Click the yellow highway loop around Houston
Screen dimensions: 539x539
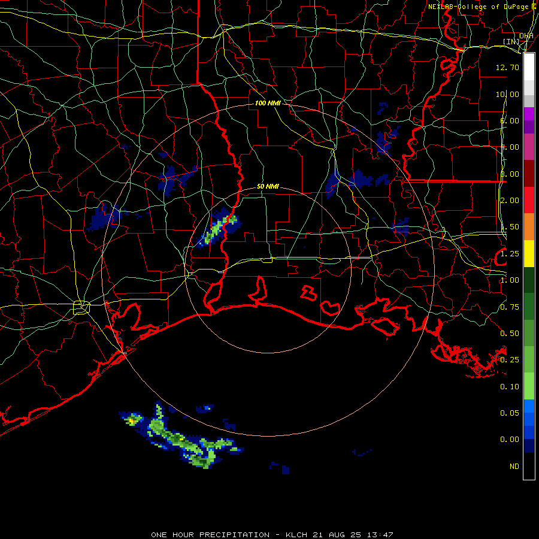pos(81,308)
